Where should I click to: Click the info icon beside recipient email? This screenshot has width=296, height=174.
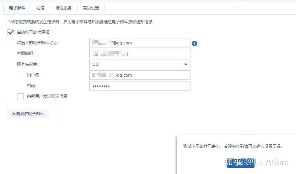[x=195, y=43]
